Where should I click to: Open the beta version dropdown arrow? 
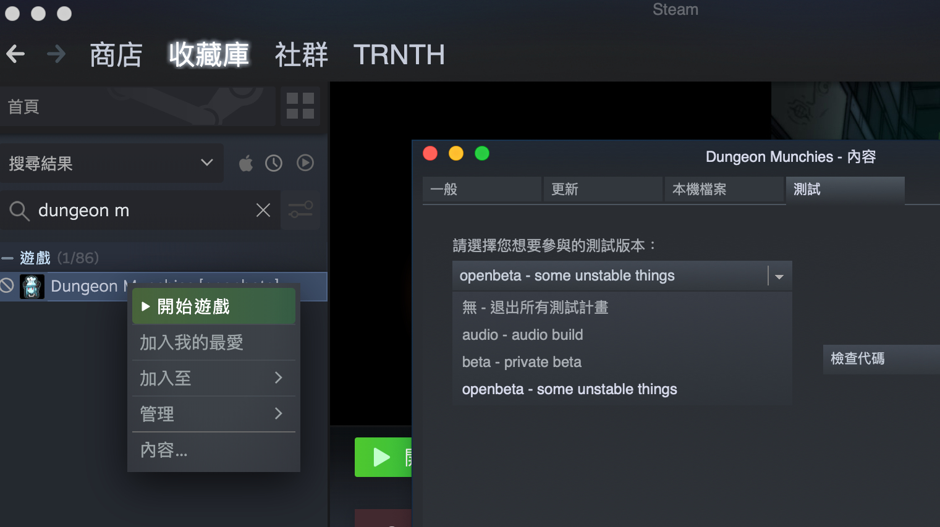(779, 276)
